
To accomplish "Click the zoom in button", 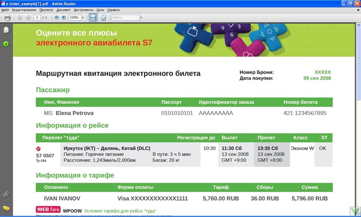I will click(x=64, y=18).
